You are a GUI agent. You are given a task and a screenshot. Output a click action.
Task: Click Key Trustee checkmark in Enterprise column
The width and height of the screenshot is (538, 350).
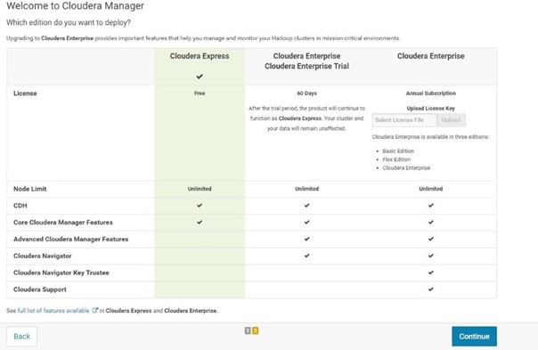[430, 273]
